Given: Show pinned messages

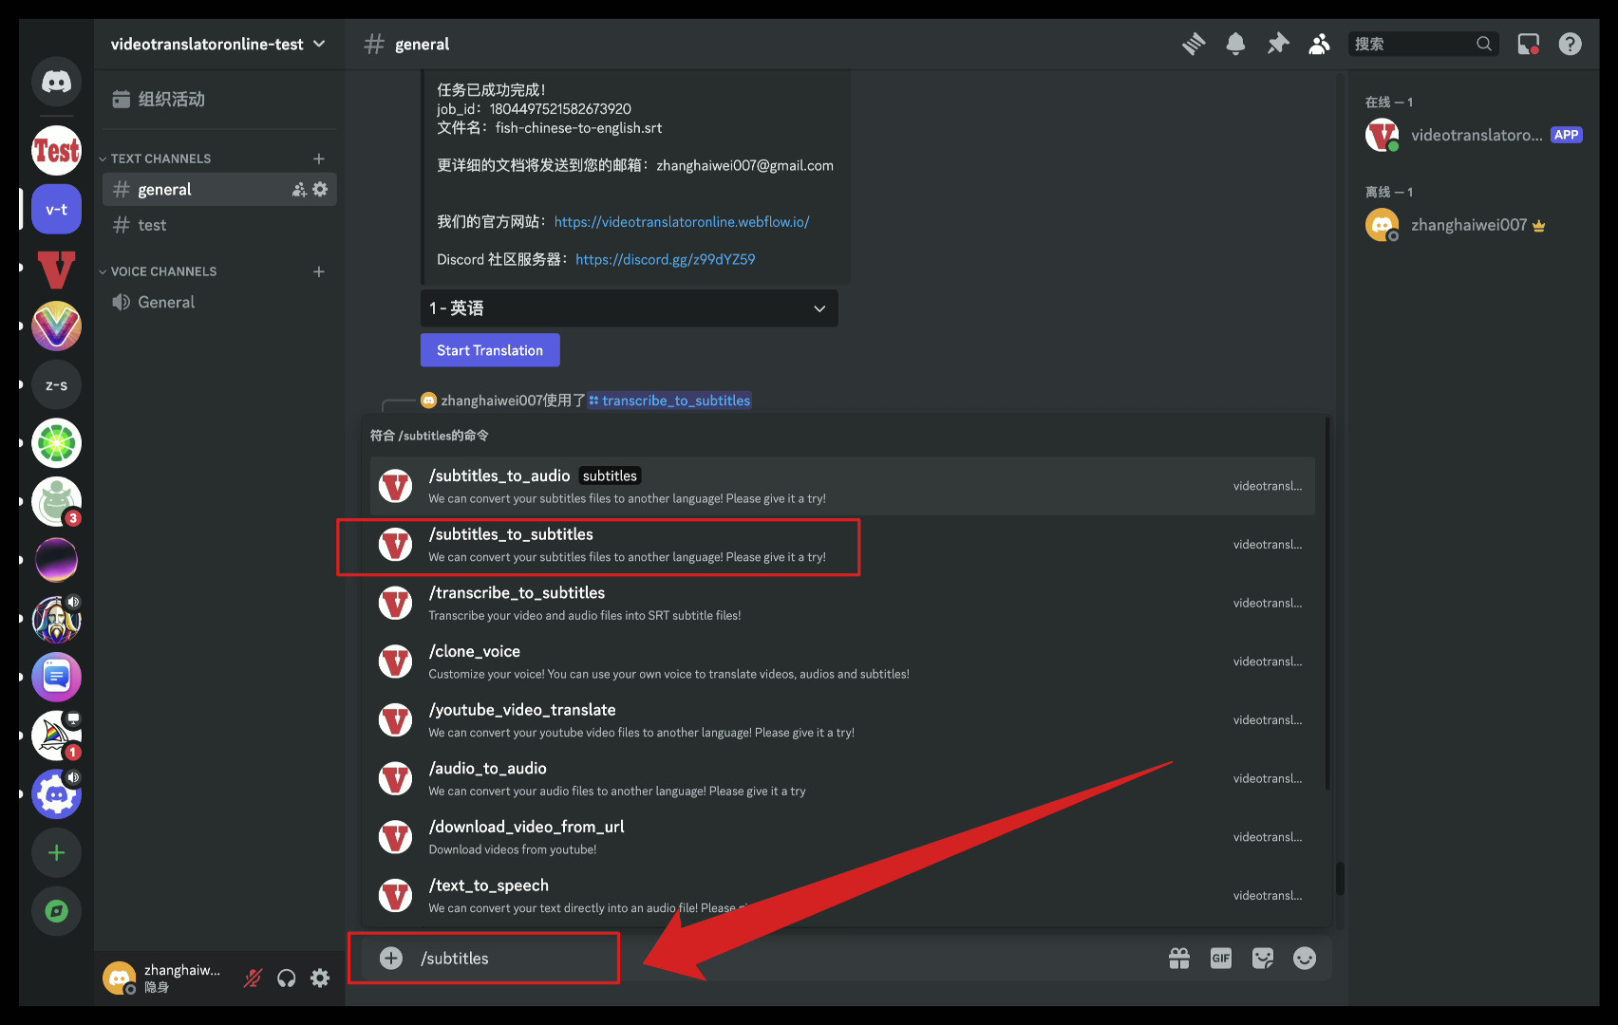Looking at the screenshot, I should click(x=1278, y=44).
